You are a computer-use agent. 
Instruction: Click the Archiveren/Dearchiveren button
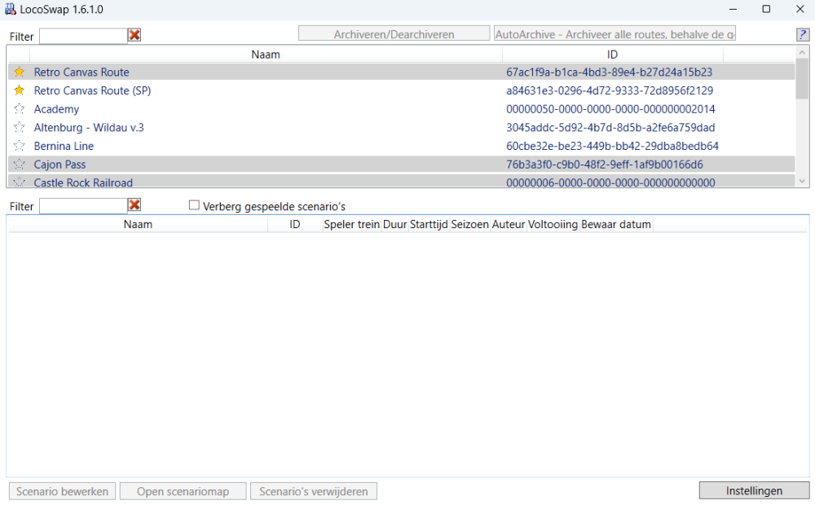click(394, 34)
